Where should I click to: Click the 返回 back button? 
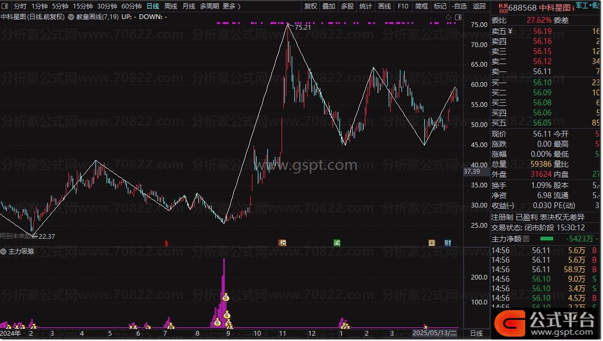click(479, 6)
